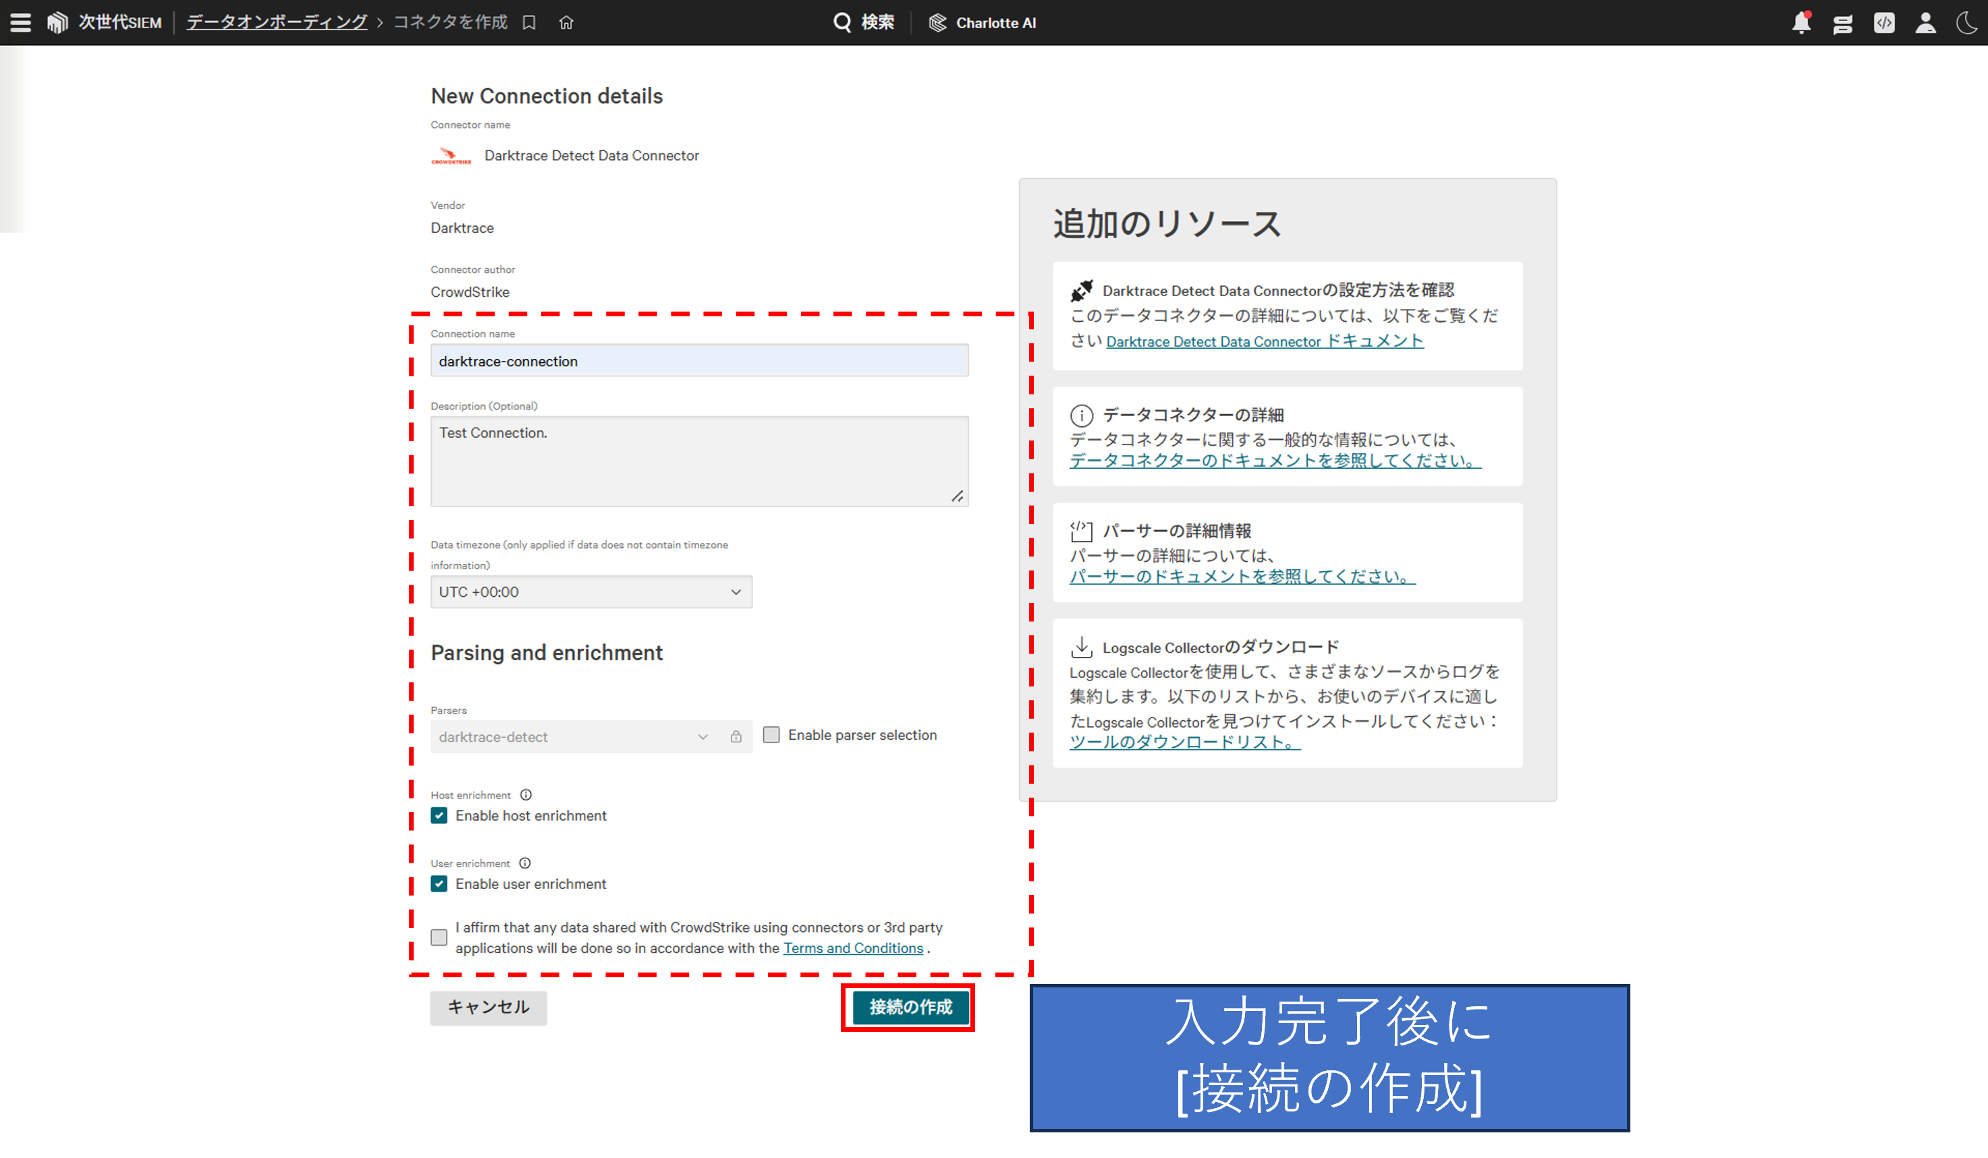1988x1158 pixels.
Task: Click User enrichment info icon
Action: (526, 863)
